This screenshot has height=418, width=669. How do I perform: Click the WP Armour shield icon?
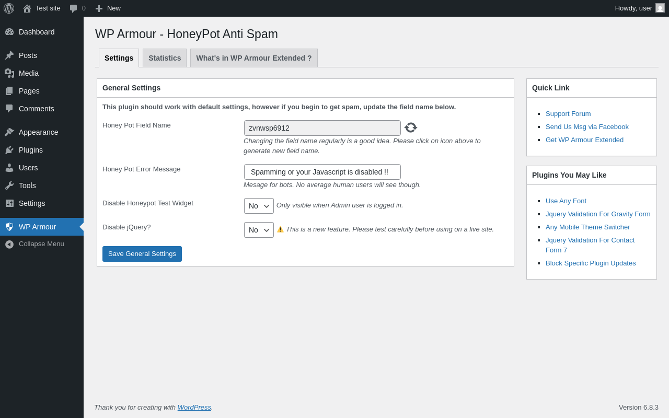point(9,227)
